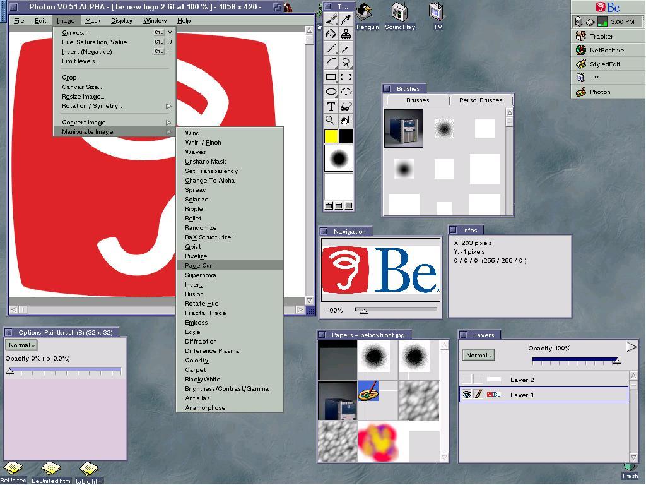This screenshot has width=646, height=485.
Task: Click the folder icon at toolbox bottom
Action: coord(329,205)
